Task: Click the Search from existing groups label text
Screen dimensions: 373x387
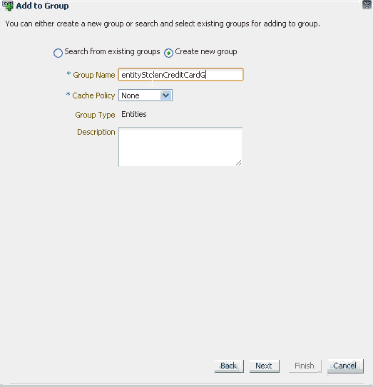Action: 112,51
